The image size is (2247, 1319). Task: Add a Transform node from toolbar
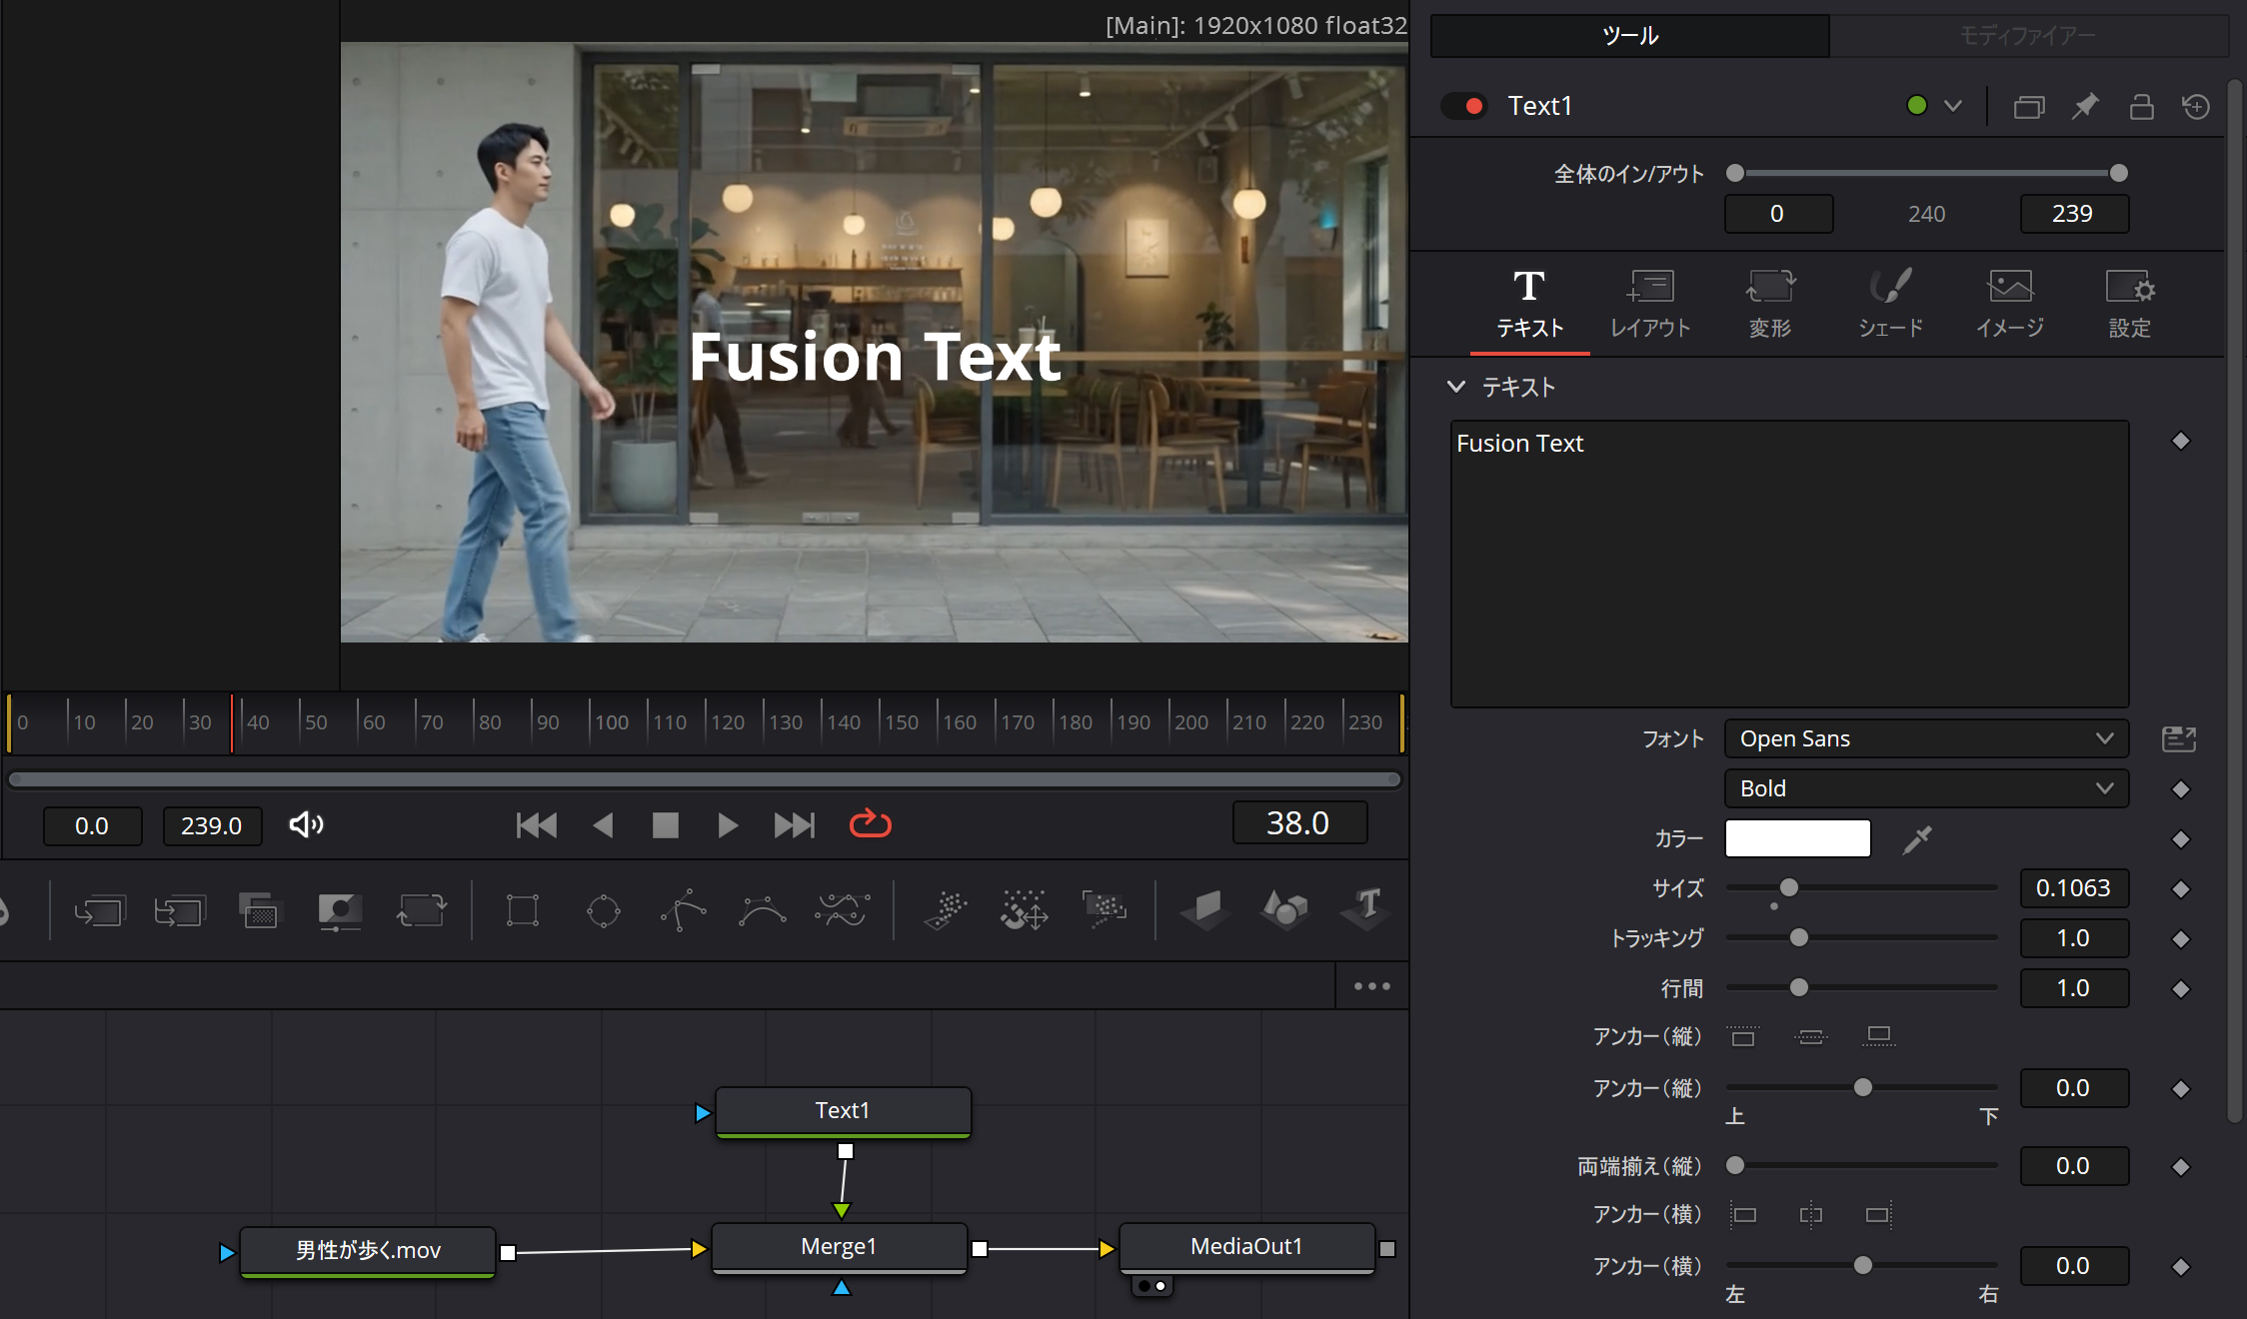pyautogui.click(x=421, y=910)
